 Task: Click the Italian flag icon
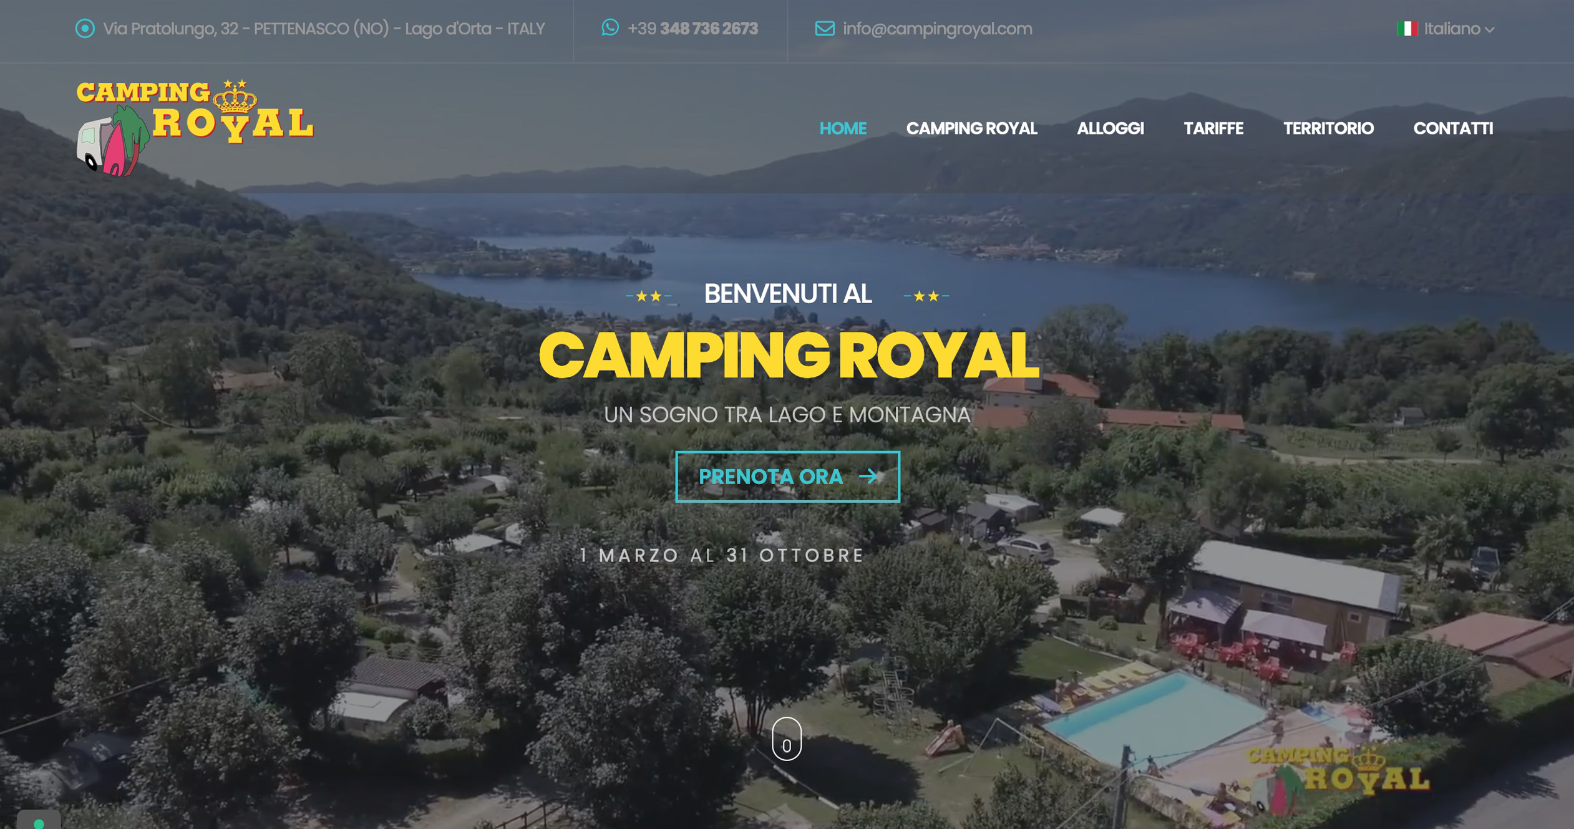[x=1407, y=29]
